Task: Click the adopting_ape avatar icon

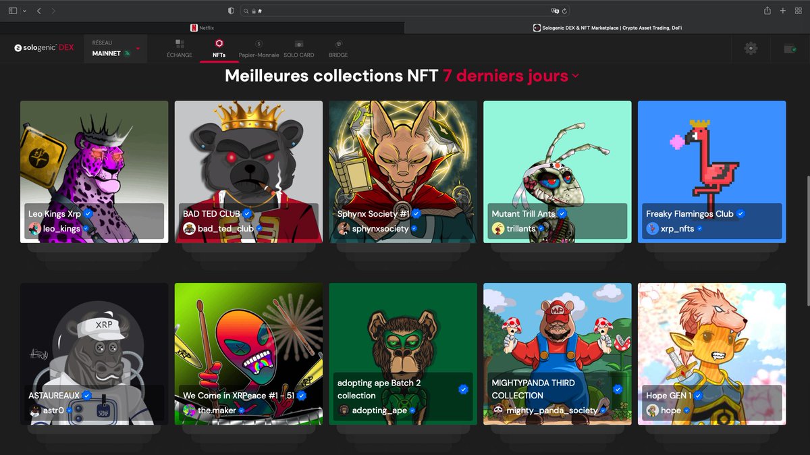Action: [344, 410]
